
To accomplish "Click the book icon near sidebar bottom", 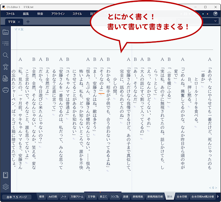I will point(6,175).
